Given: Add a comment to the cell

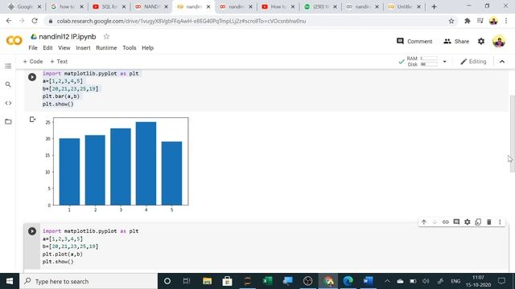Looking at the screenshot, I should point(456,222).
